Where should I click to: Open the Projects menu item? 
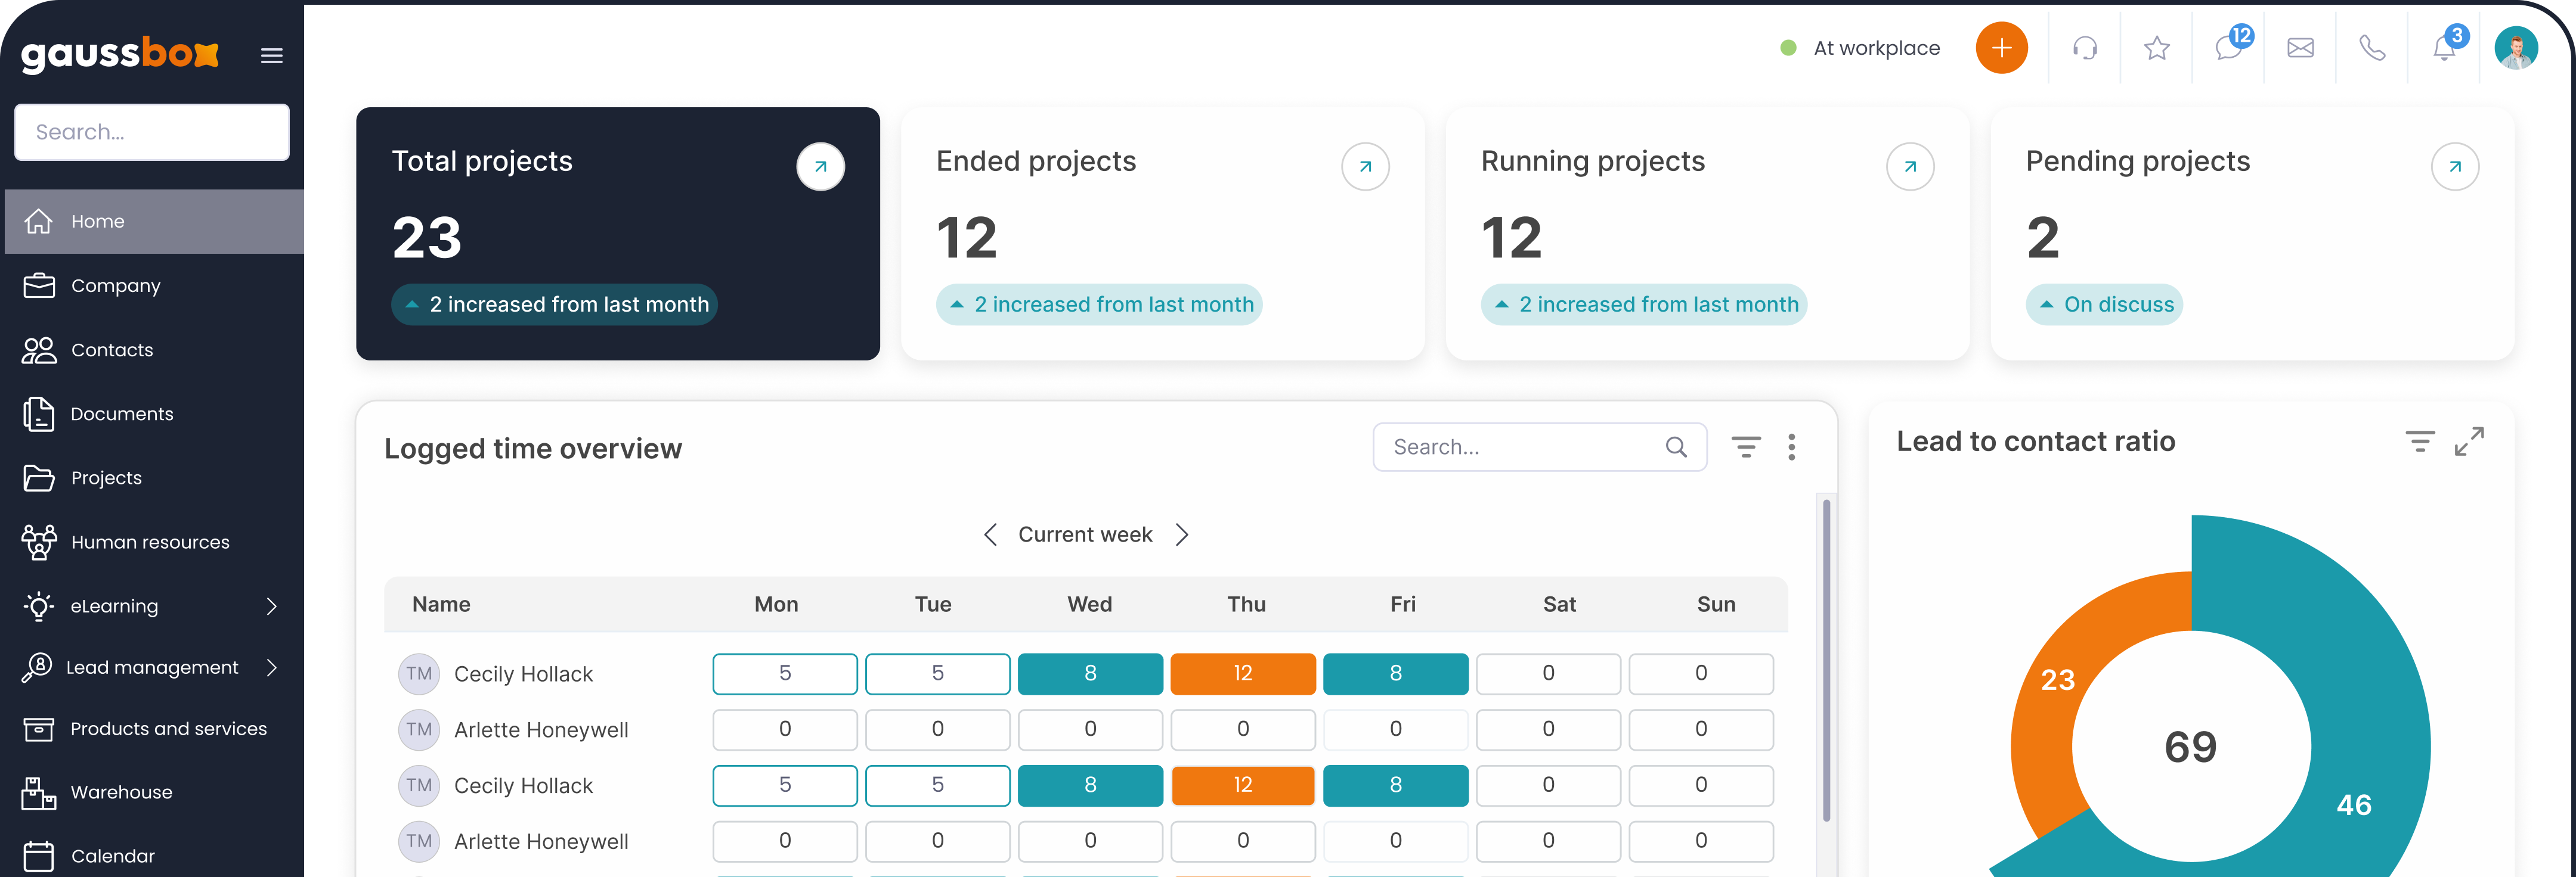(106, 478)
